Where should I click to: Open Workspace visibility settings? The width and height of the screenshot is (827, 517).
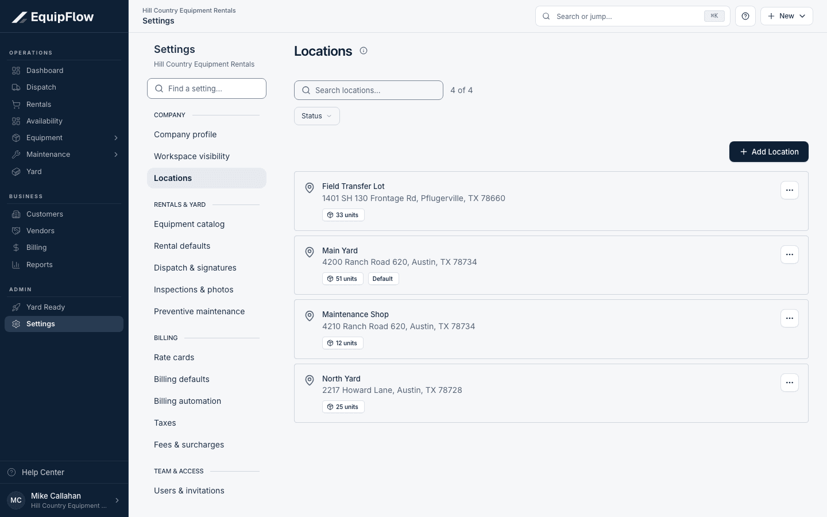click(x=207, y=156)
